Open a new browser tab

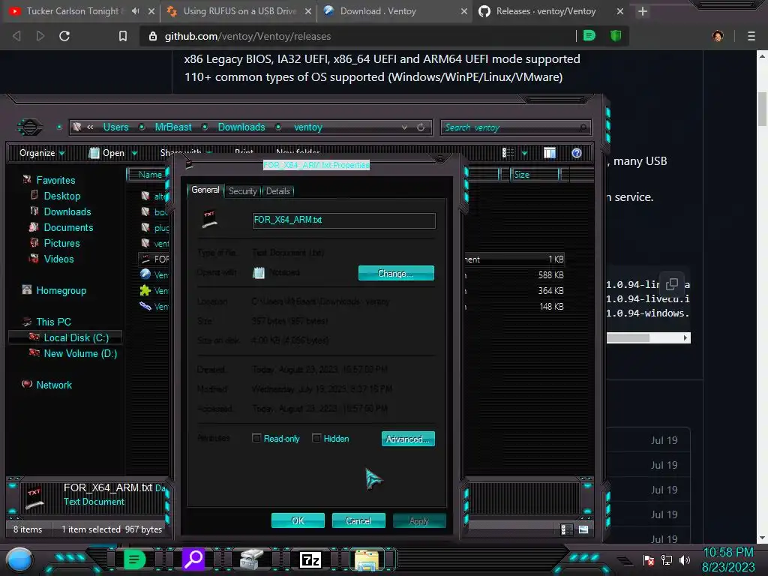coord(643,11)
